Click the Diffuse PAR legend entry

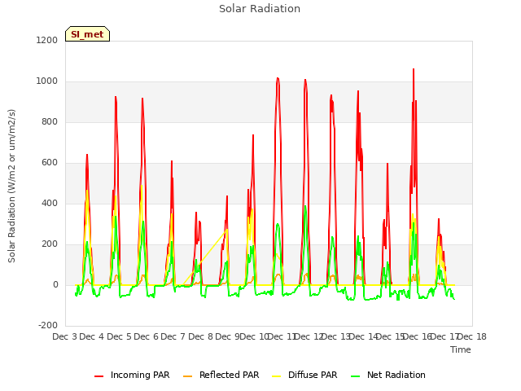coord(304,375)
